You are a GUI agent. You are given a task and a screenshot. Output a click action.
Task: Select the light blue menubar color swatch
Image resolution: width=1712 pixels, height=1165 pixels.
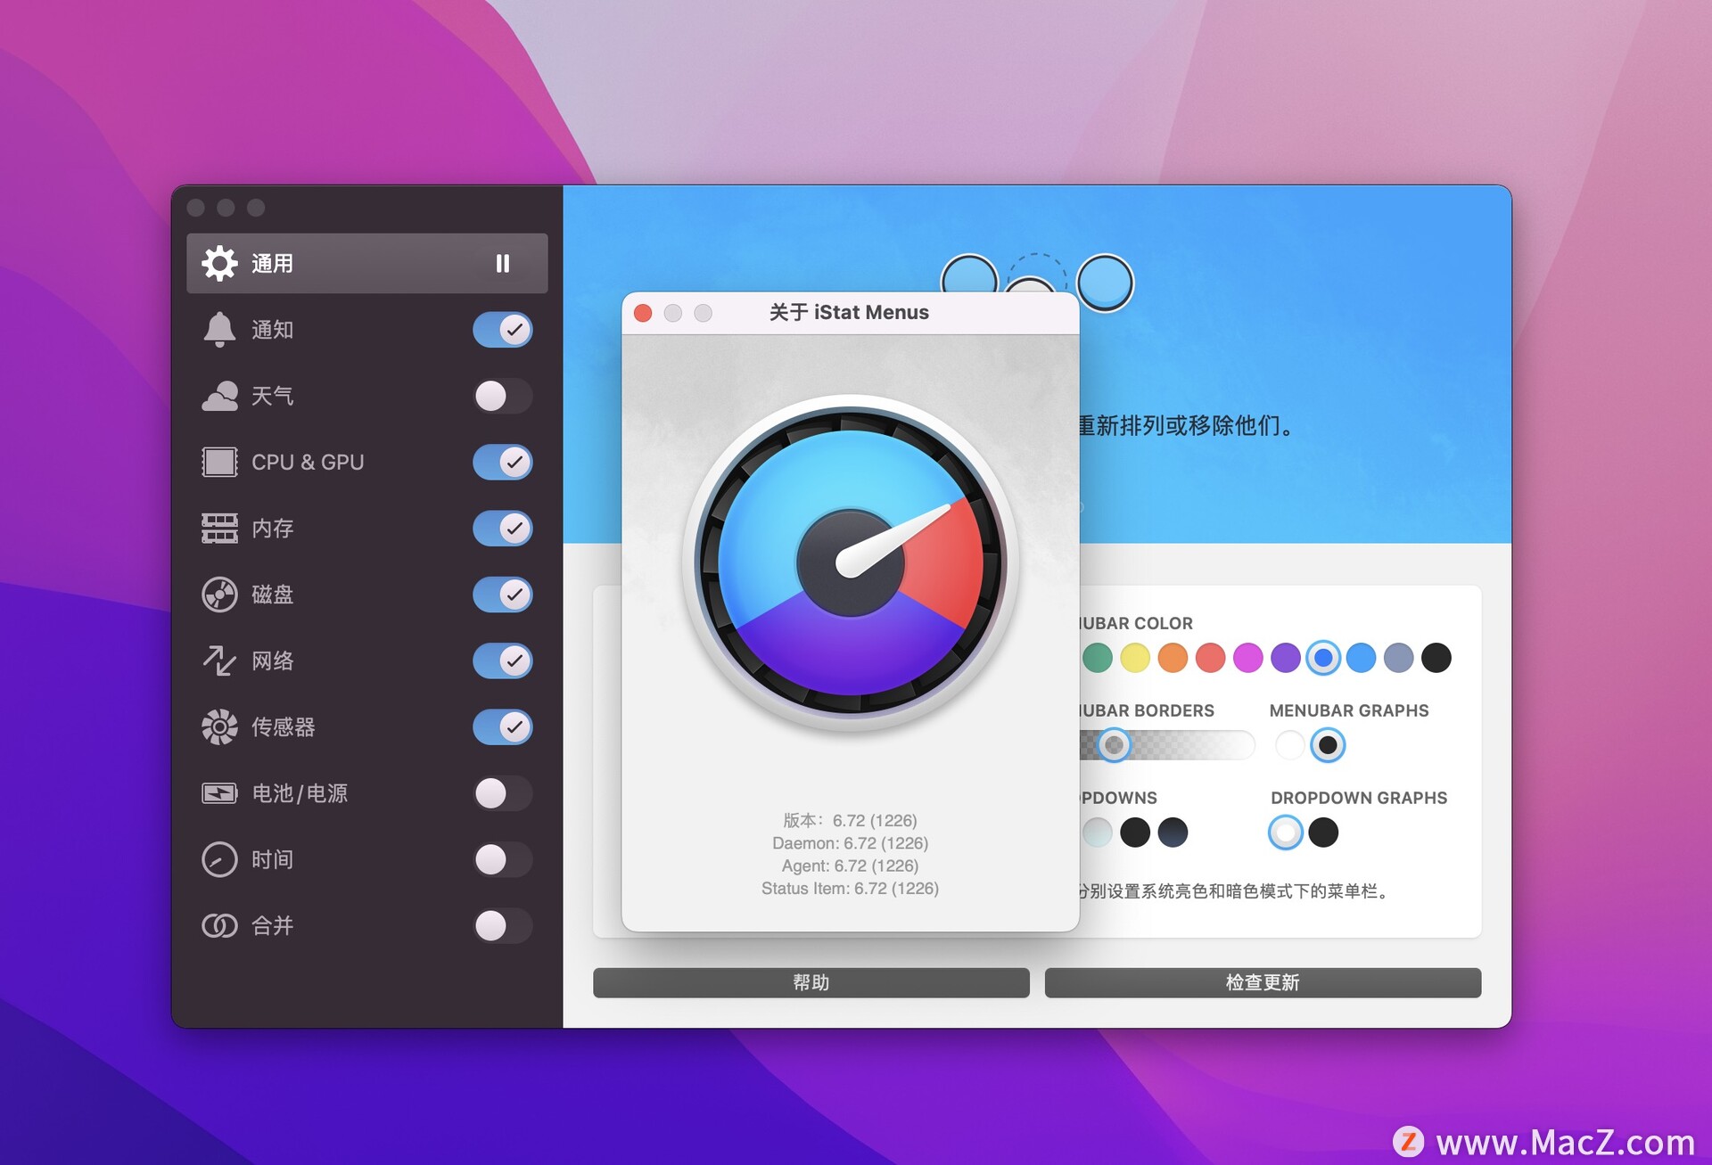(x=1361, y=658)
